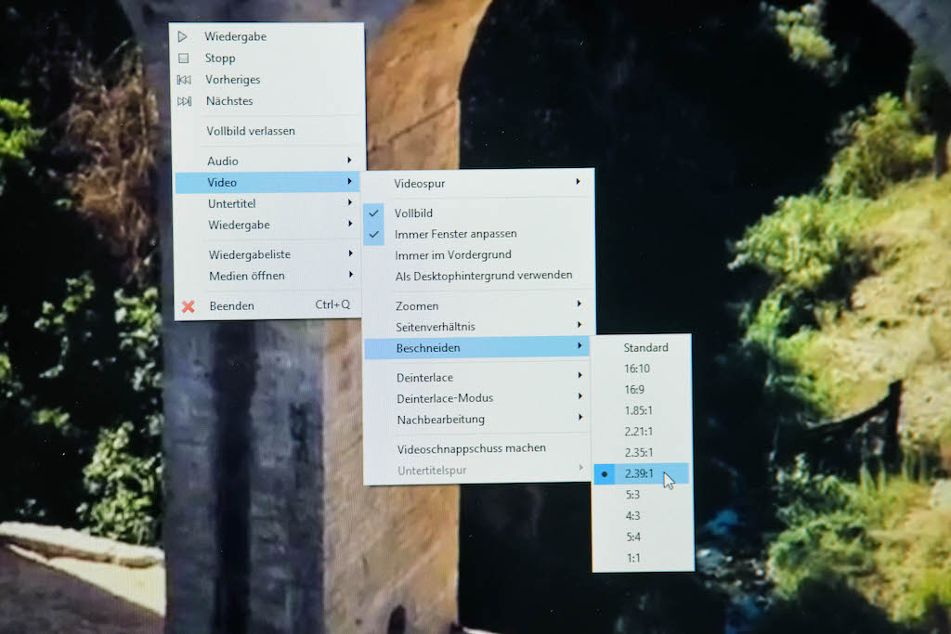Open the Video submenu
Viewport: 951px width, 634px height.
267,183
